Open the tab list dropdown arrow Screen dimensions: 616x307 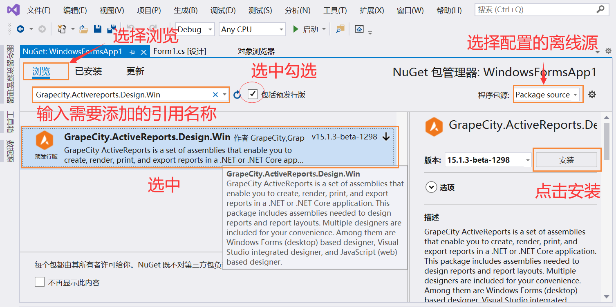598,52
